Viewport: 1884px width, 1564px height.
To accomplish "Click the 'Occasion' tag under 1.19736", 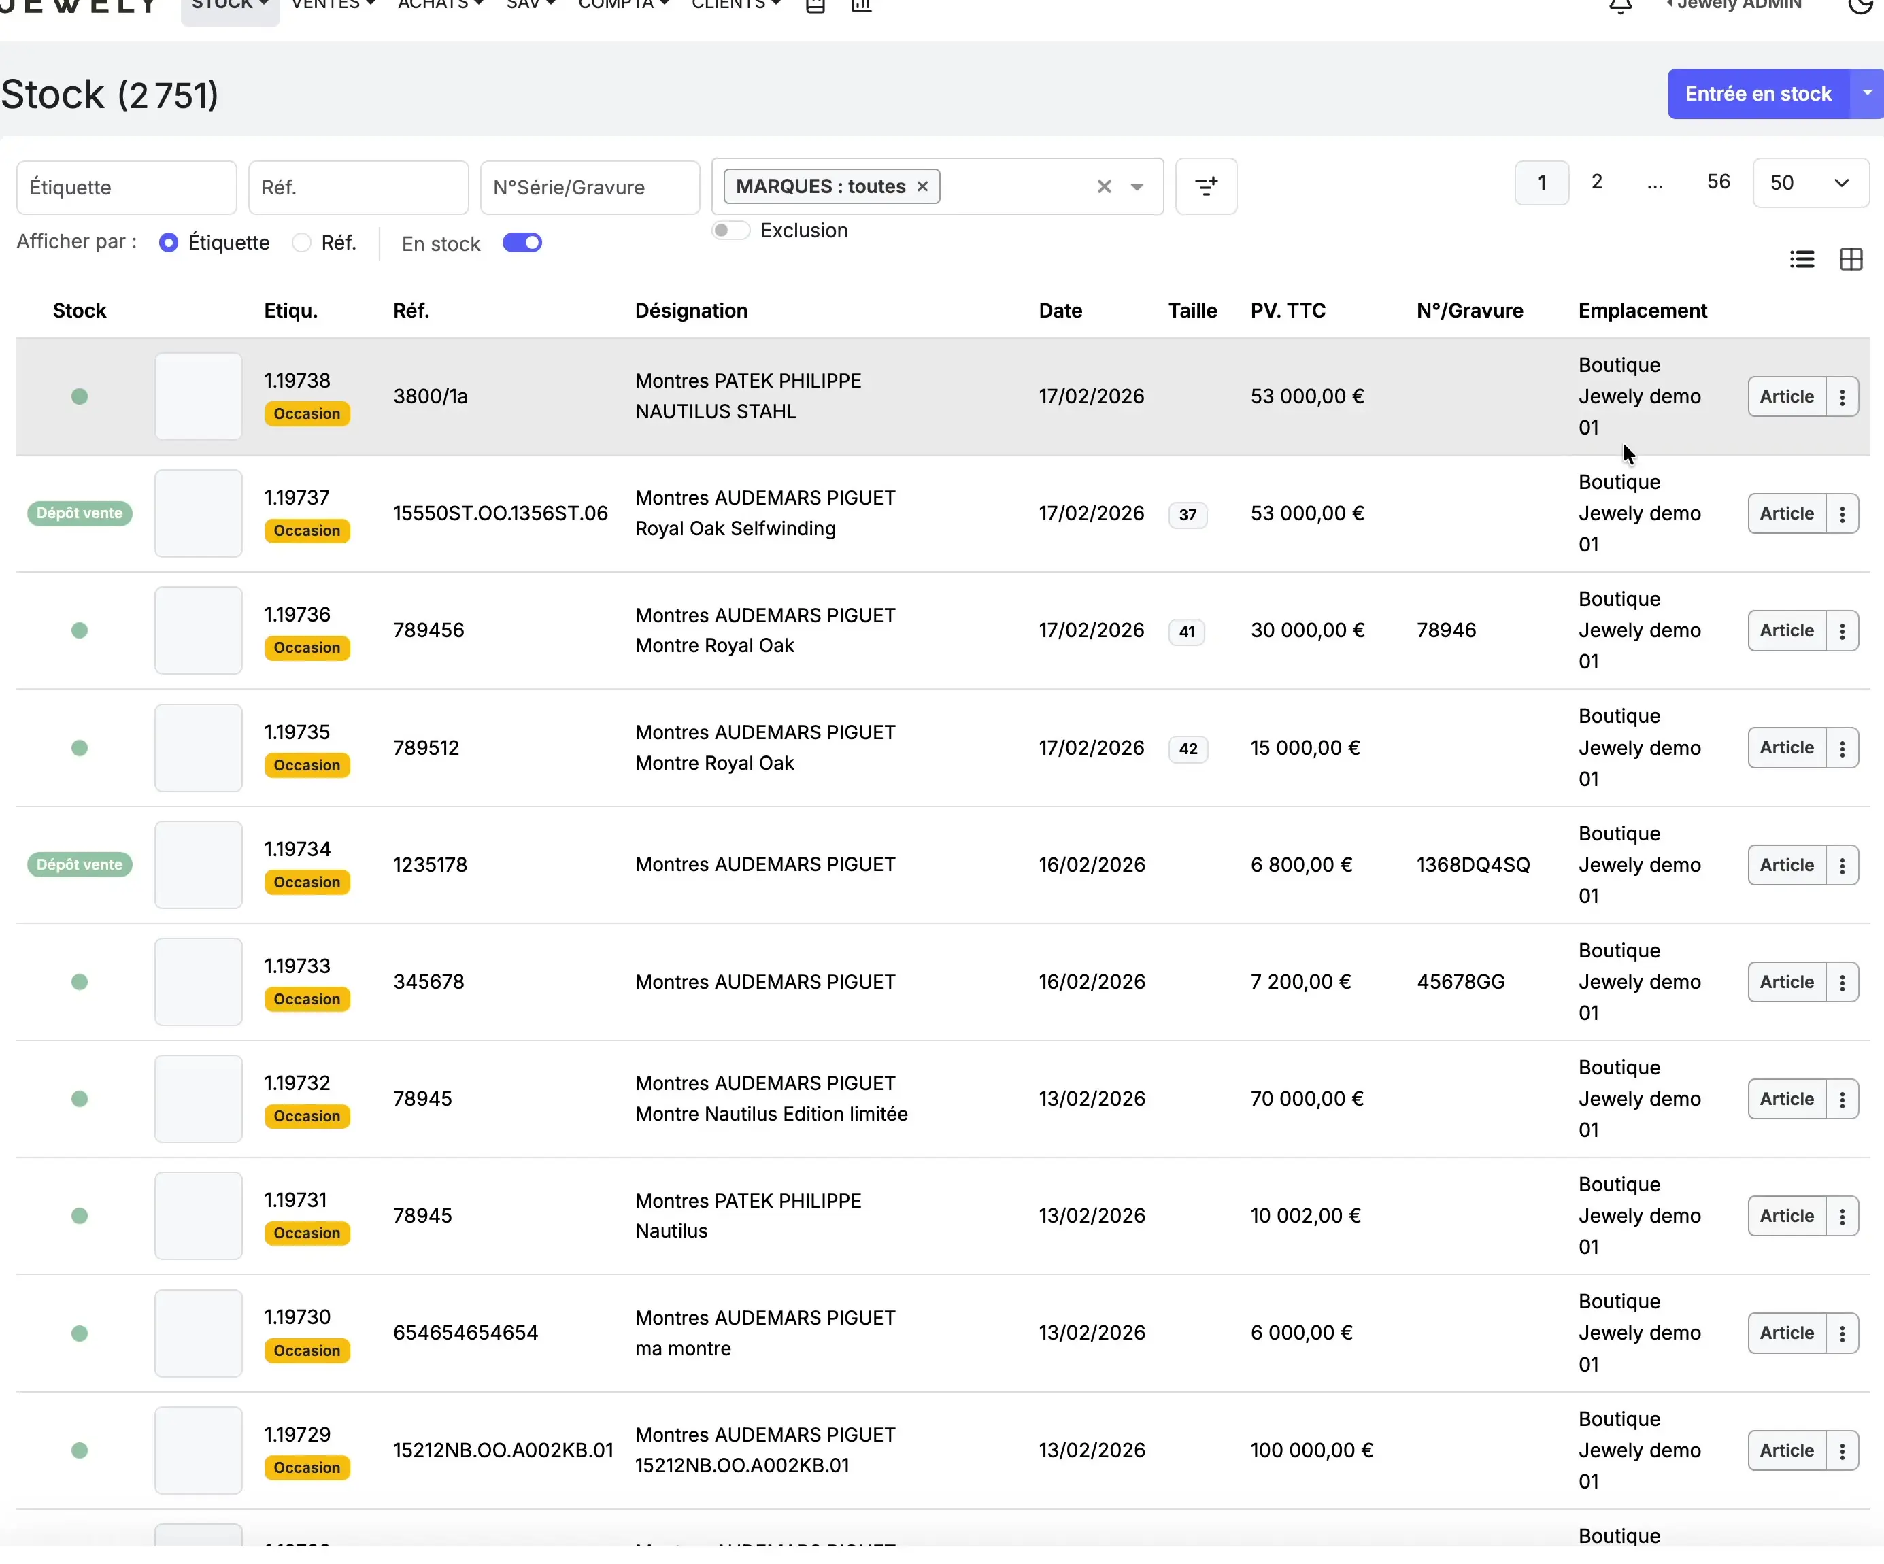I will 307,647.
